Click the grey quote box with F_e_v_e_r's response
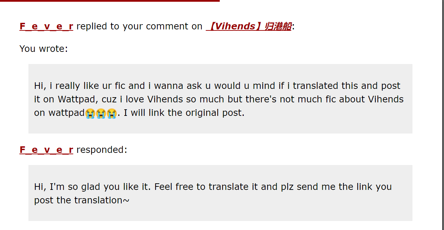 coord(220,193)
